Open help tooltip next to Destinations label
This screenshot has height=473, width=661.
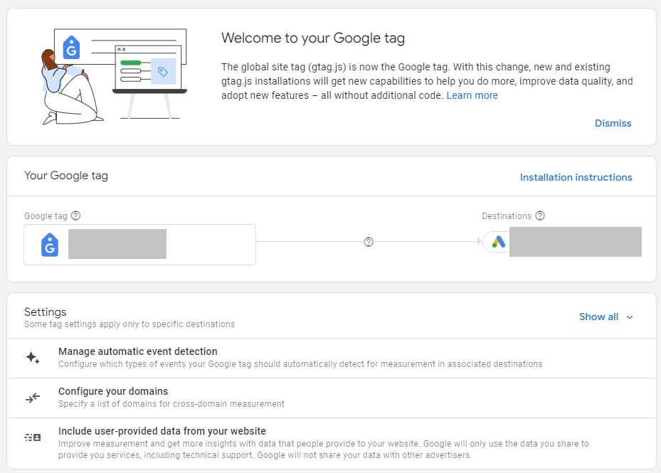tap(540, 216)
